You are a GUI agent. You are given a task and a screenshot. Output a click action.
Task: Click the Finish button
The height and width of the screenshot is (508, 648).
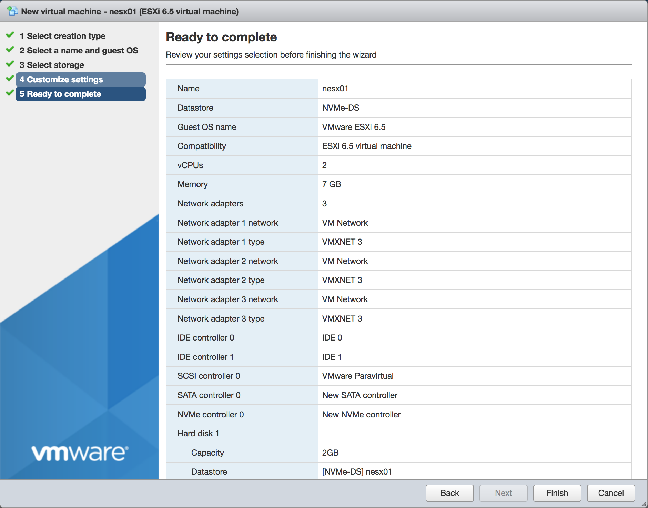coord(557,493)
